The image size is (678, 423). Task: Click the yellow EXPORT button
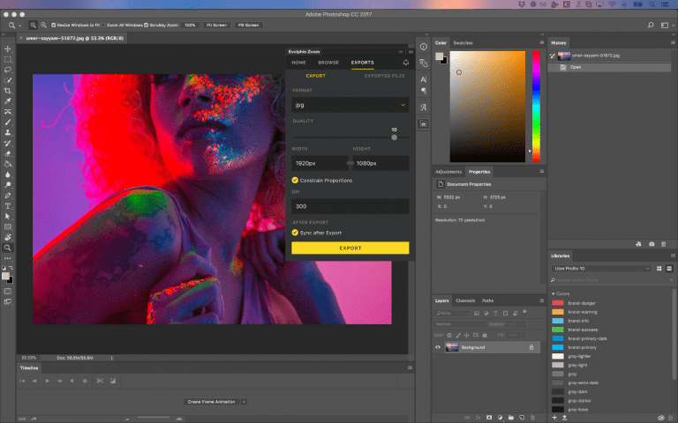(x=350, y=249)
